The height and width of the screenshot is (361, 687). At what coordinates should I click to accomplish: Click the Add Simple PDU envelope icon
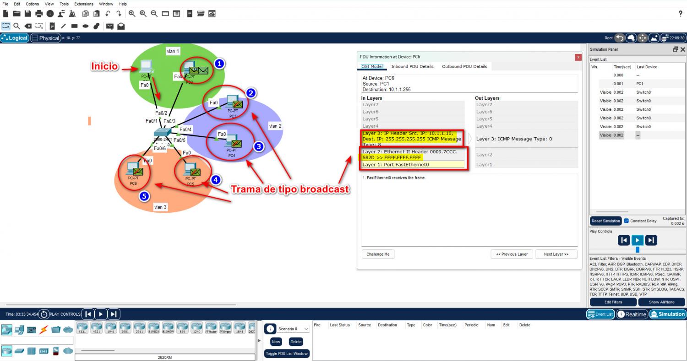[110, 26]
